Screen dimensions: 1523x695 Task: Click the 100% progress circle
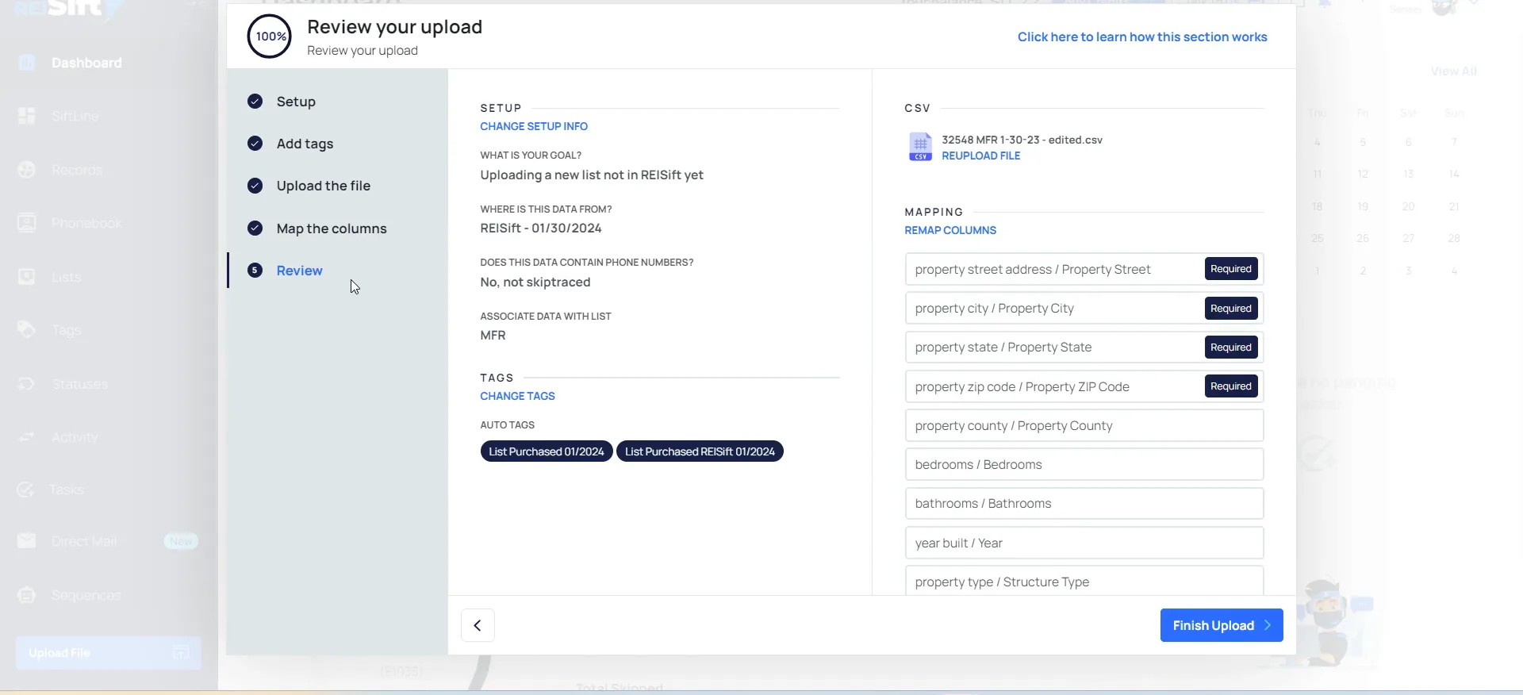[x=270, y=36]
